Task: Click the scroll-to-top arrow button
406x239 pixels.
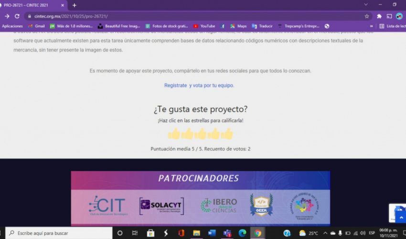Action: click(401, 217)
